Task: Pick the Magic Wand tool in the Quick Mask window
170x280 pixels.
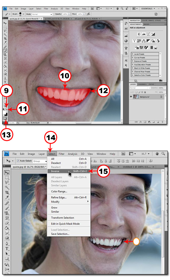Action: point(5,35)
